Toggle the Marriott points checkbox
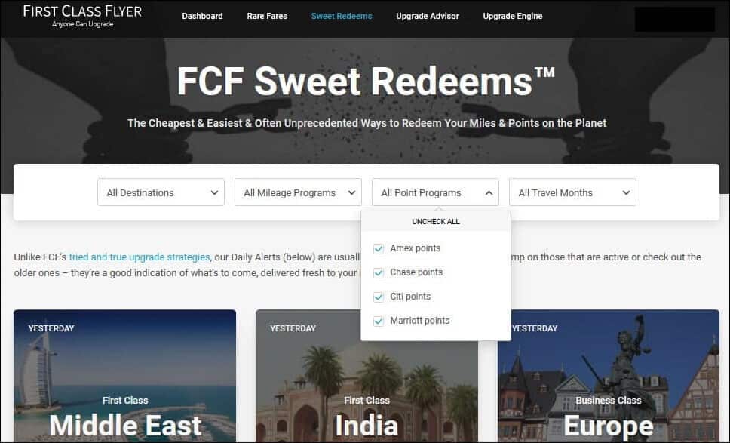Screen dimensions: 730x443 (379, 321)
